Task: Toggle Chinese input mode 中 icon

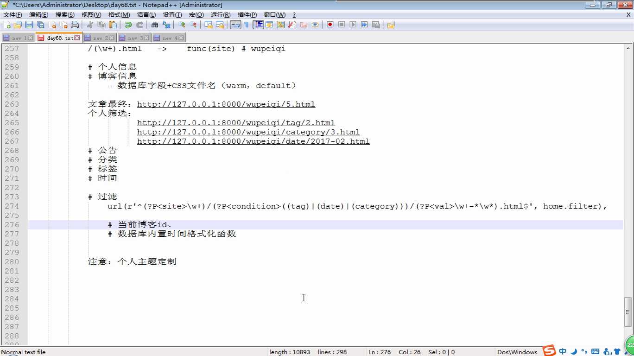Action: point(563,351)
